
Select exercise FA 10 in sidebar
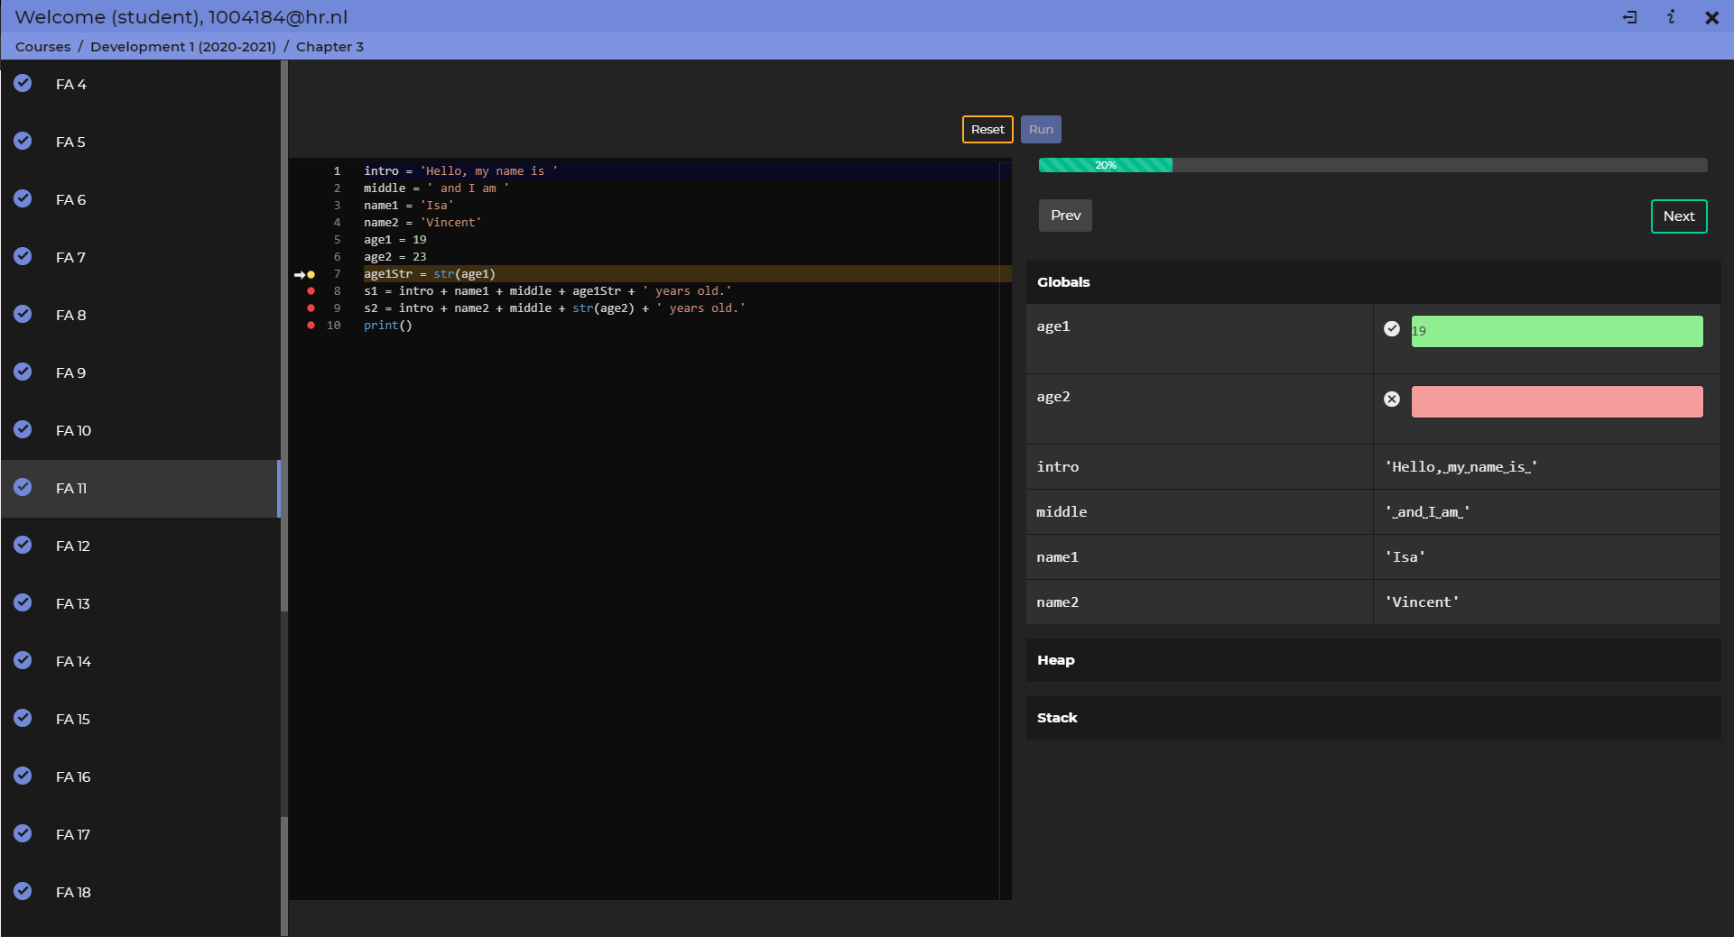141,430
